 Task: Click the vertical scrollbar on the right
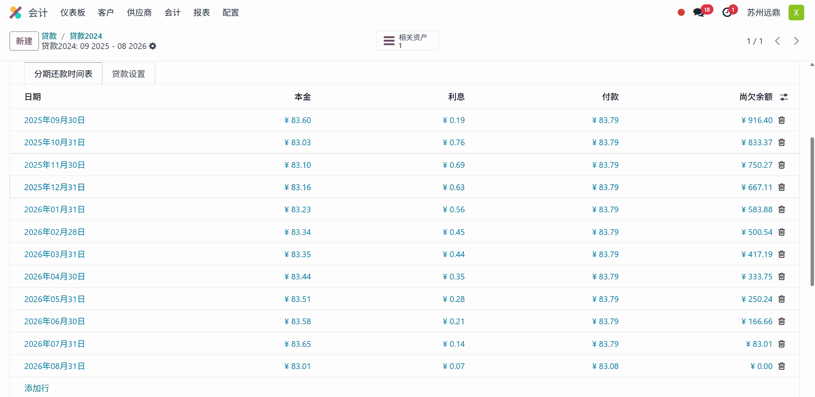coord(812,212)
